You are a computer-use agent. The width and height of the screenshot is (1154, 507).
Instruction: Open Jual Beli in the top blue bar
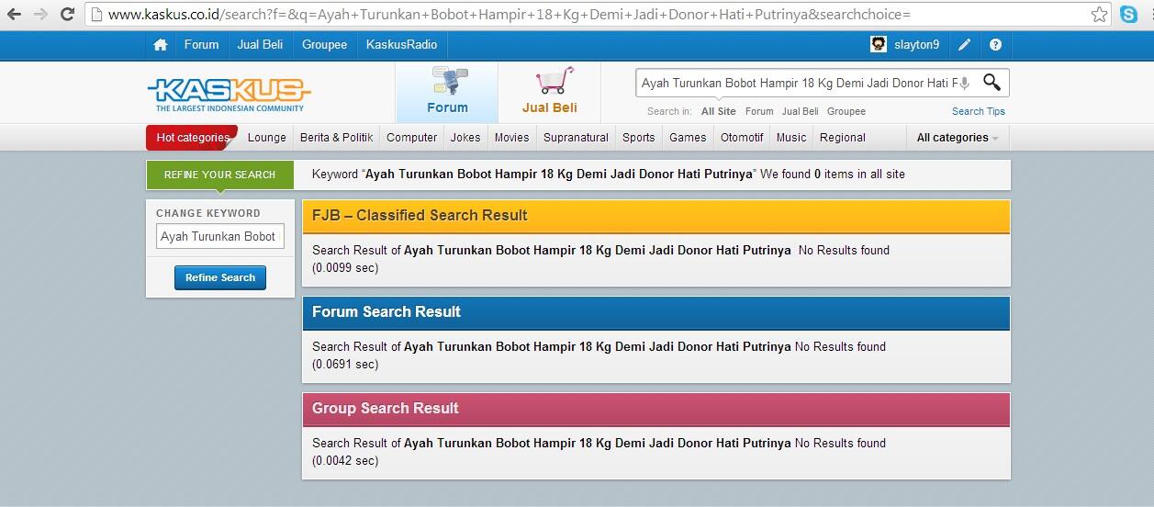260,44
